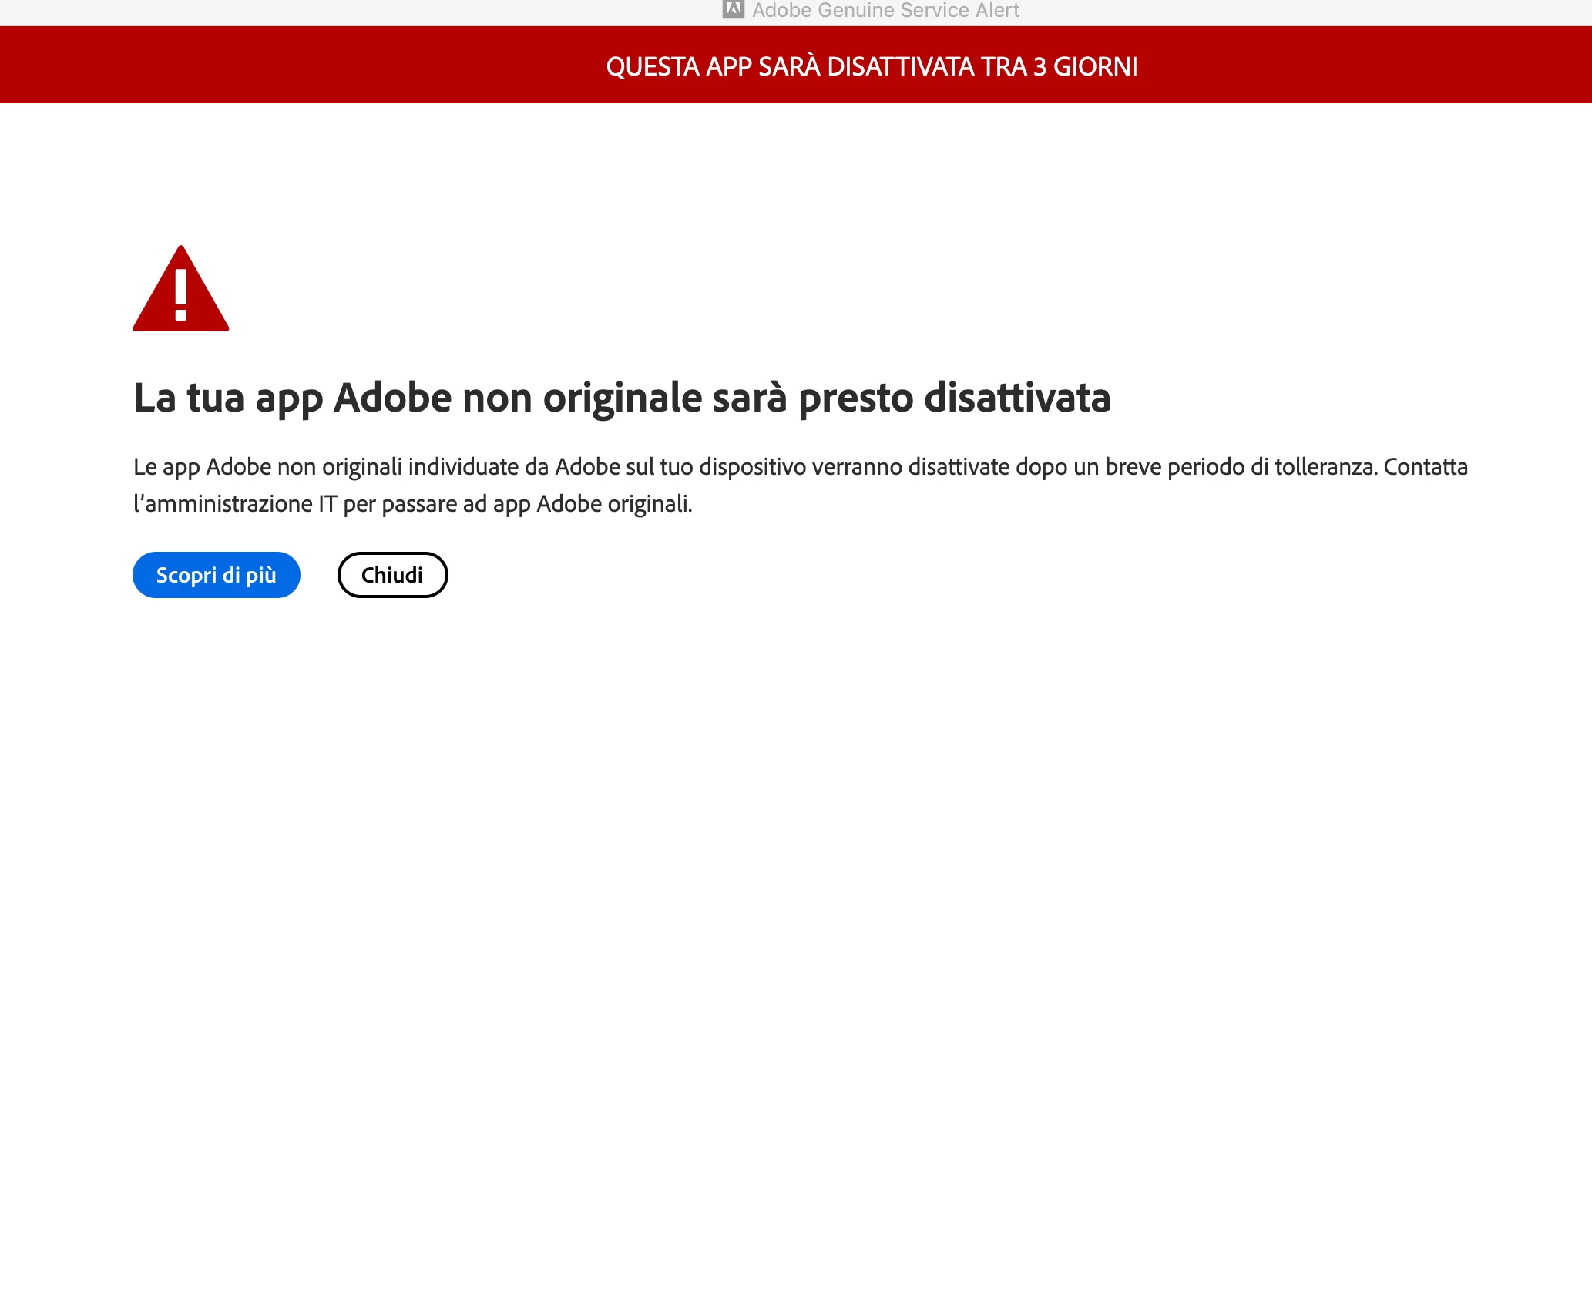Learn more via the blue Scopri button
The width and height of the screenshot is (1592, 1304).
pyautogui.click(x=216, y=575)
